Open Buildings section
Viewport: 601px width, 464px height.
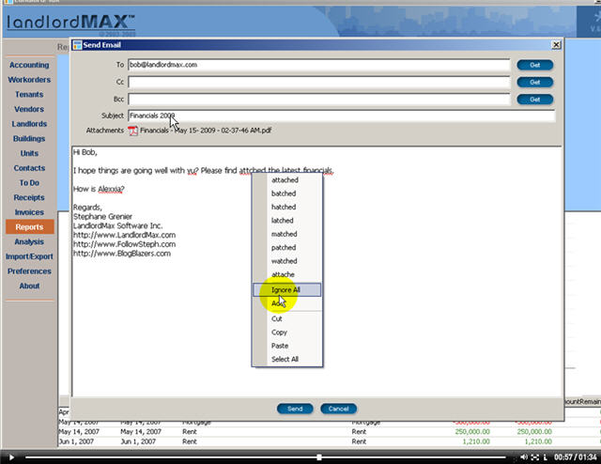click(x=29, y=139)
